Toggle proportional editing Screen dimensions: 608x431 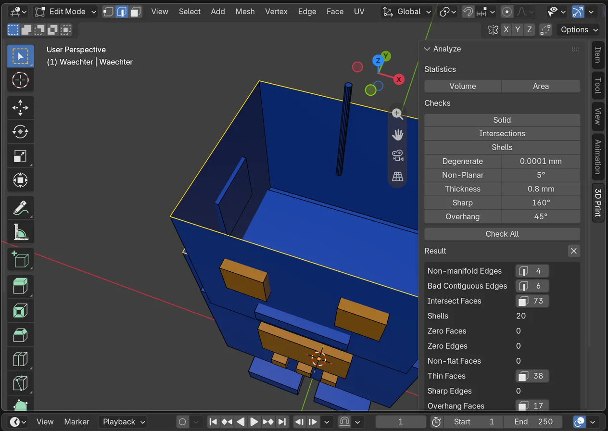point(507,12)
